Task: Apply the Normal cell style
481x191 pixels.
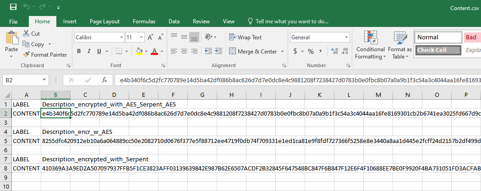Action: coord(439,37)
